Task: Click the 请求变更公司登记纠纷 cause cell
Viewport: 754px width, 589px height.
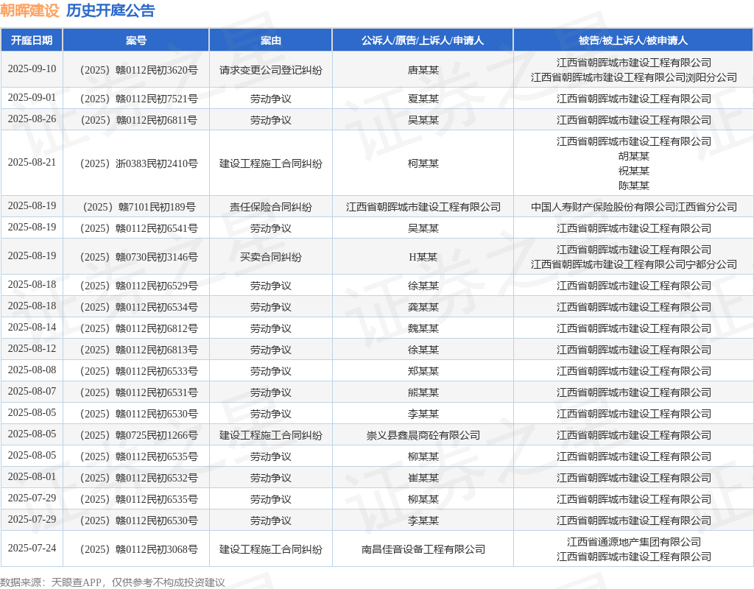Action: (x=271, y=70)
